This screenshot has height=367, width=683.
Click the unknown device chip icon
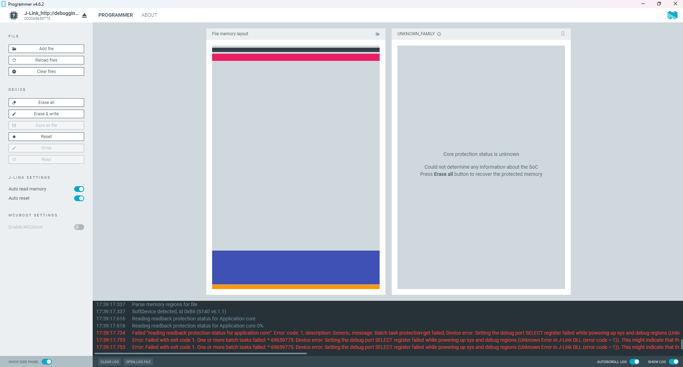click(14, 15)
